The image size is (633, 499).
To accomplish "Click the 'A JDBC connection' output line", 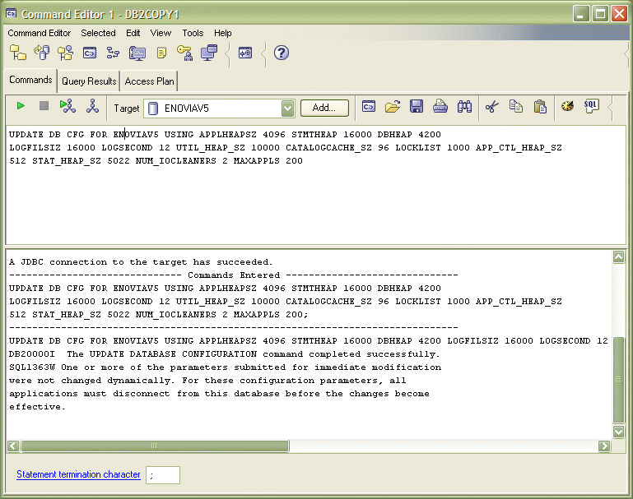I will 141,262.
